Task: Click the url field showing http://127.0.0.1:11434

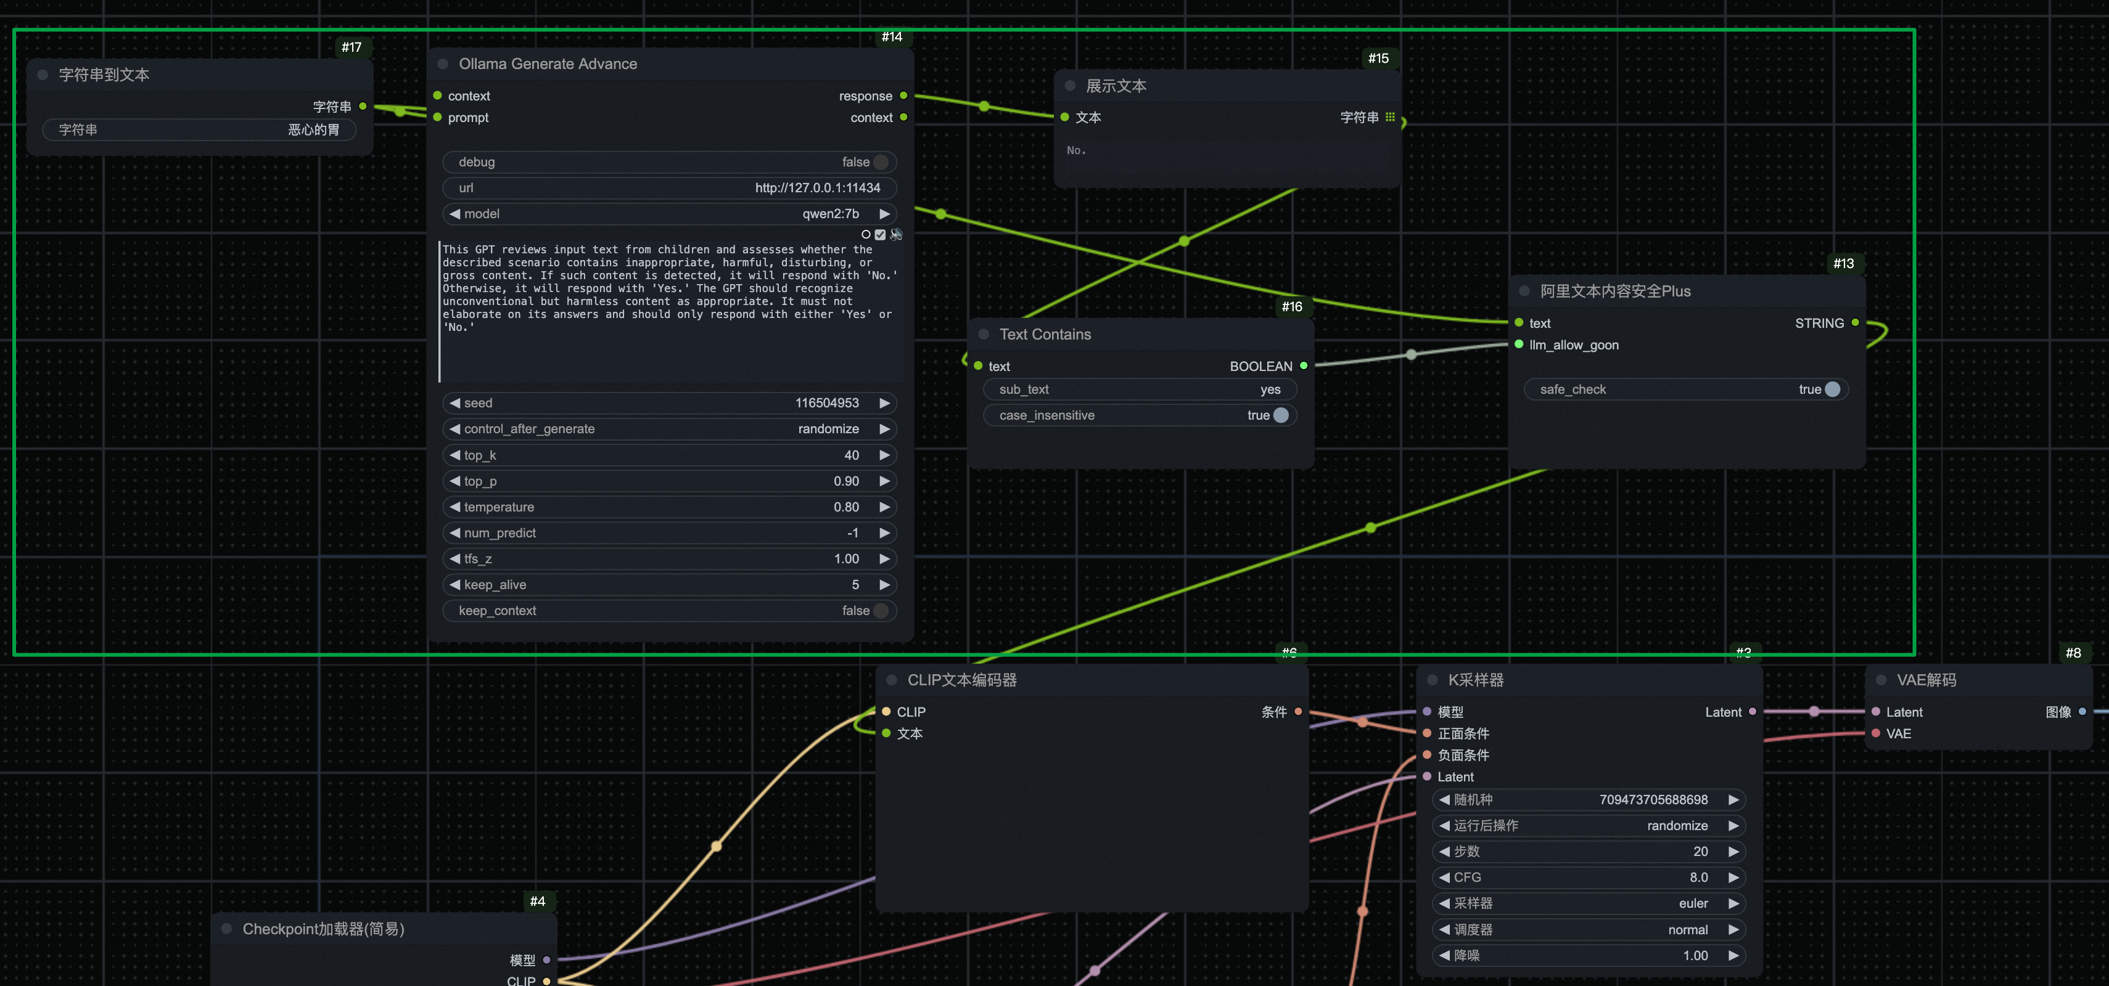Action: pos(669,188)
